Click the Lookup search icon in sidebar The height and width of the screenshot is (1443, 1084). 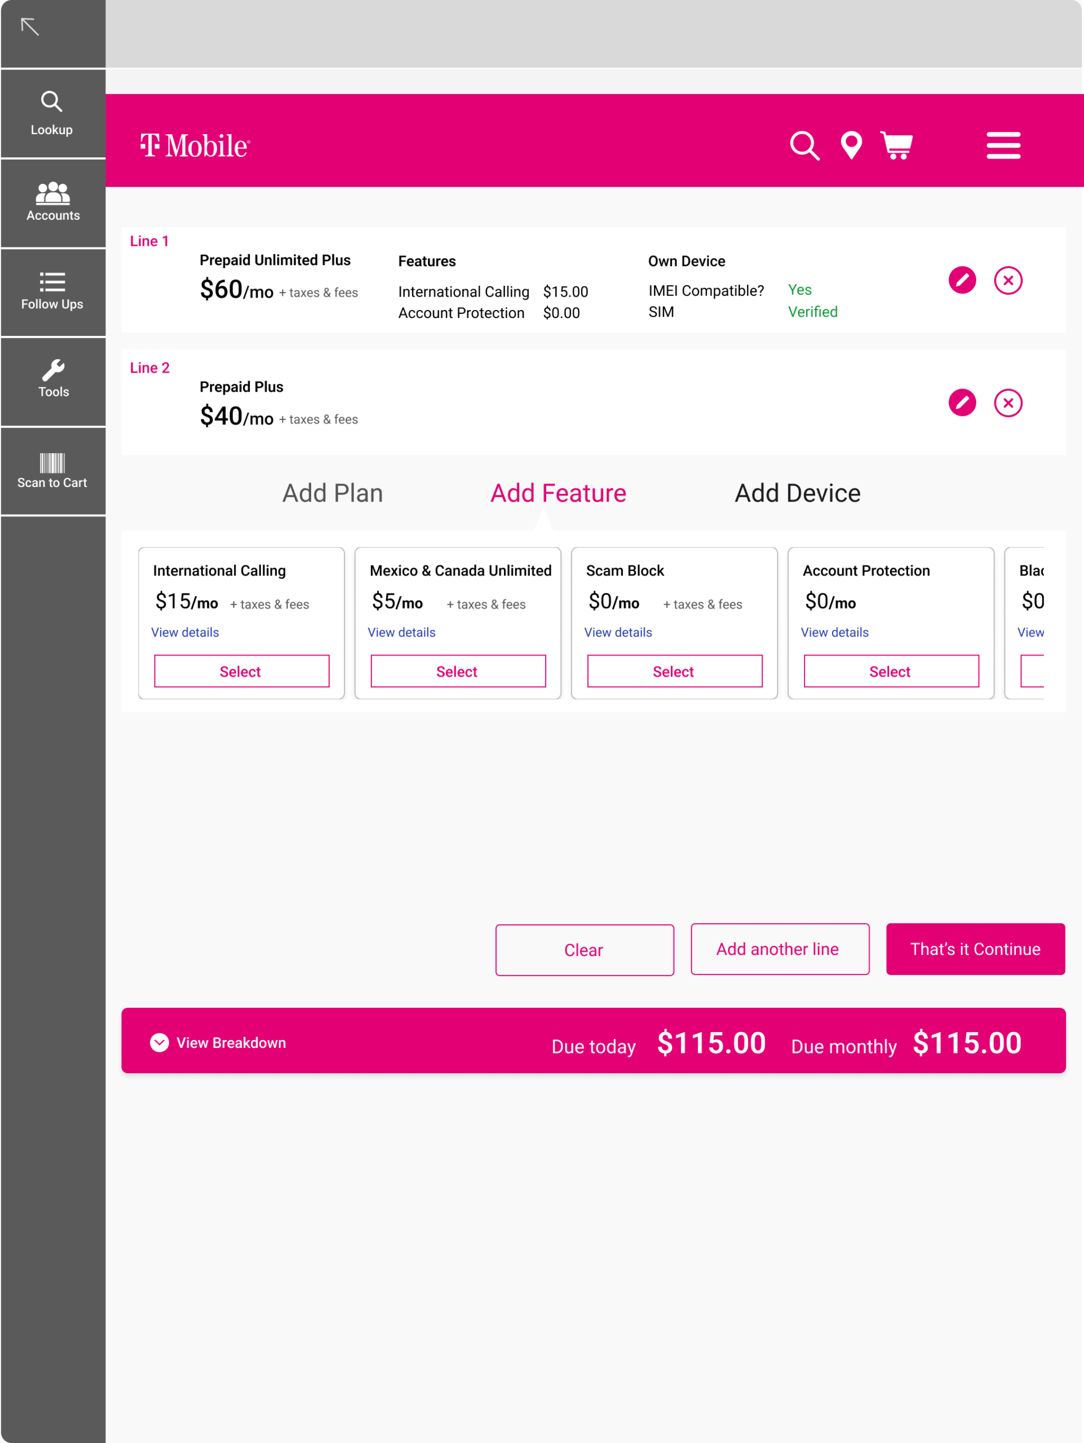51,103
